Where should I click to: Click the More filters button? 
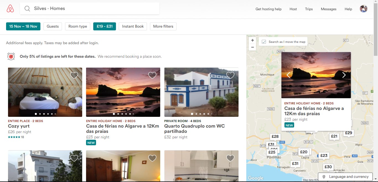pos(163,27)
